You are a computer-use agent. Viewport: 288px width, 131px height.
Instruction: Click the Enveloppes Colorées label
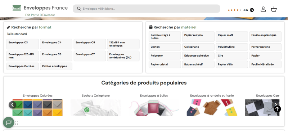pos(38,96)
